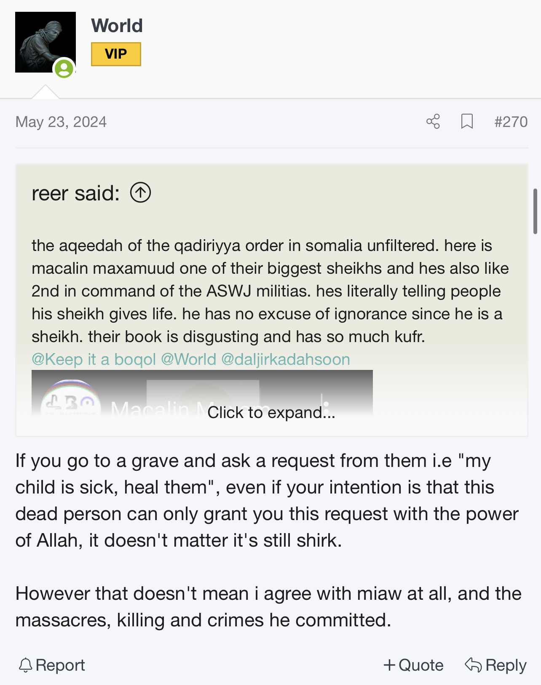The image size is (541, 685).
Task: Open the @World mention in quote
Action: click(x=188, y=359)
